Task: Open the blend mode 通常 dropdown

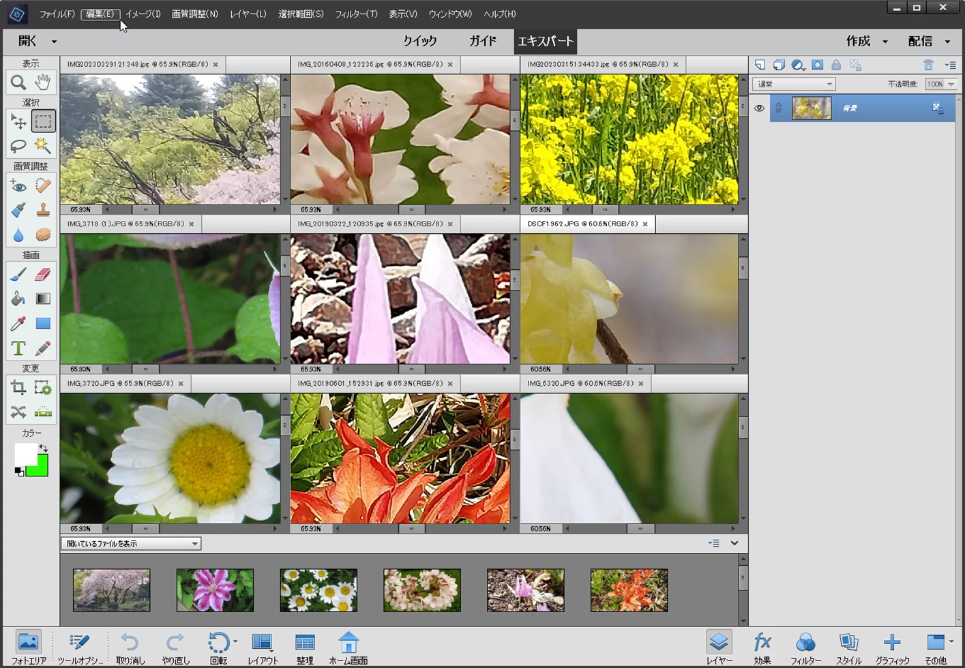Action: point(794,84)
